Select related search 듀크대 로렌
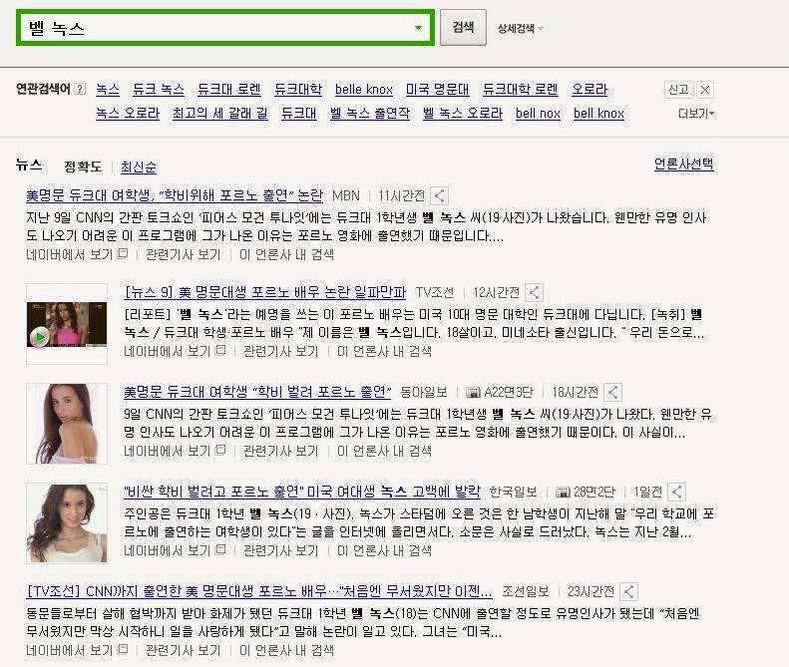 coord(229,90)
